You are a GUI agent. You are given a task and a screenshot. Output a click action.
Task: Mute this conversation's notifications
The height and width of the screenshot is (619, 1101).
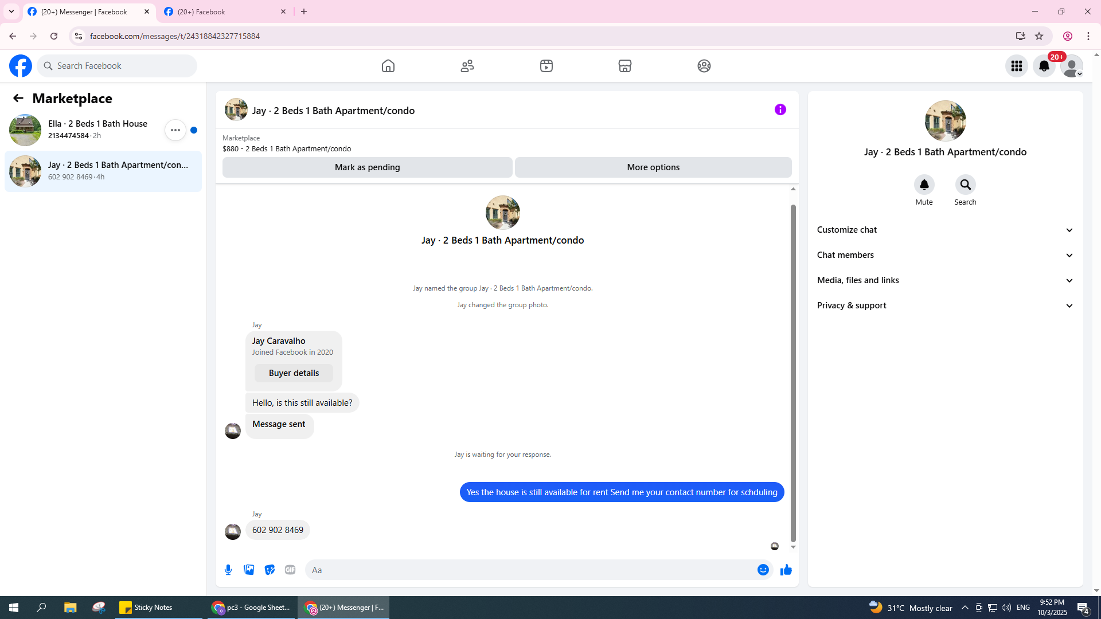(x=924, y=185)
